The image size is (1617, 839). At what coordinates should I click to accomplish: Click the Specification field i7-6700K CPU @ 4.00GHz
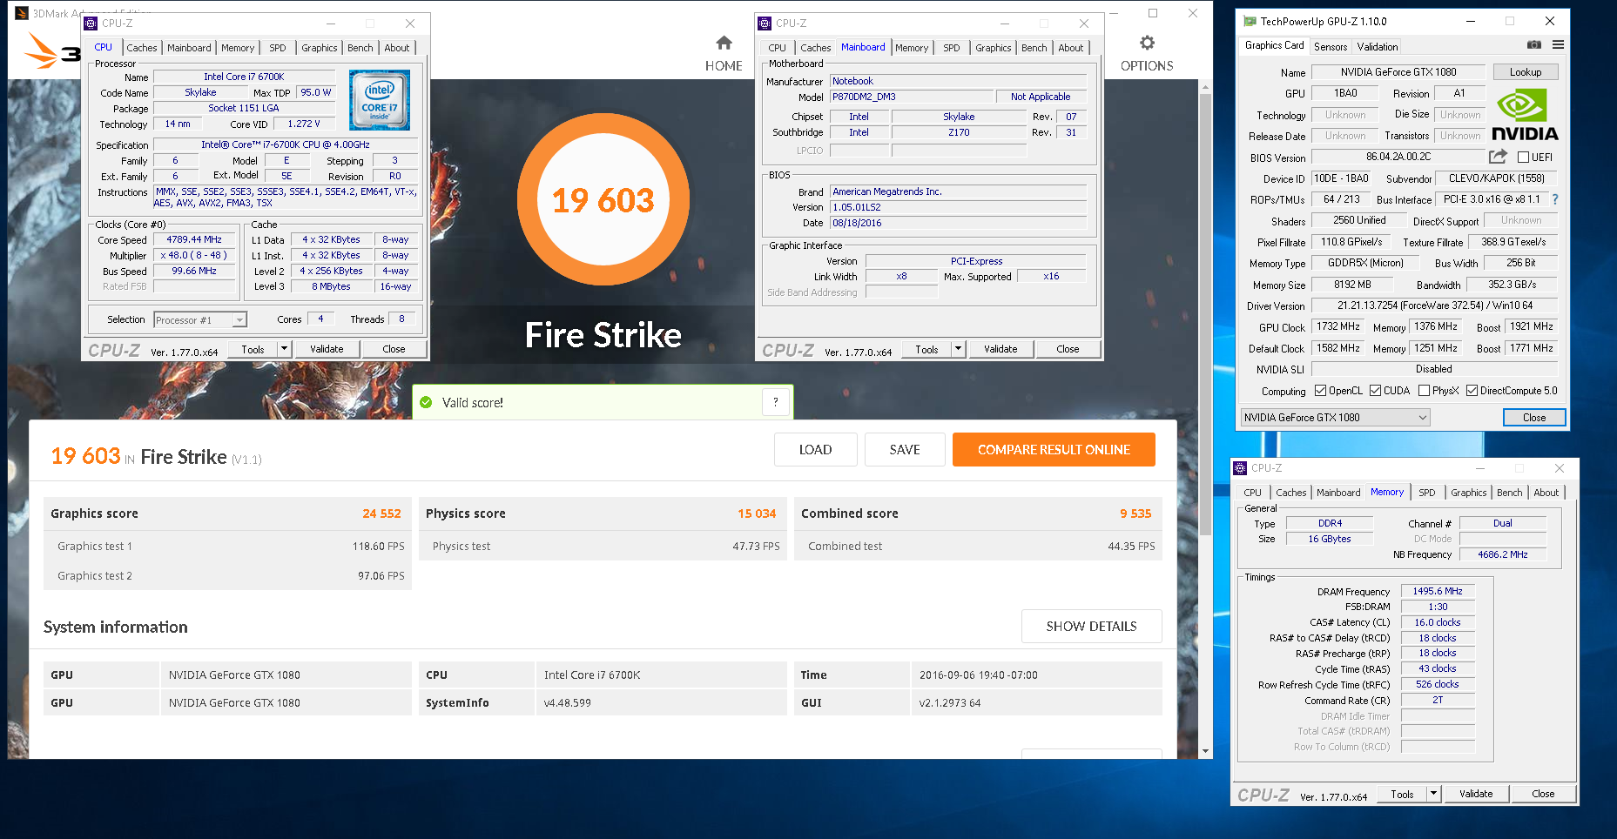[286, 144]
